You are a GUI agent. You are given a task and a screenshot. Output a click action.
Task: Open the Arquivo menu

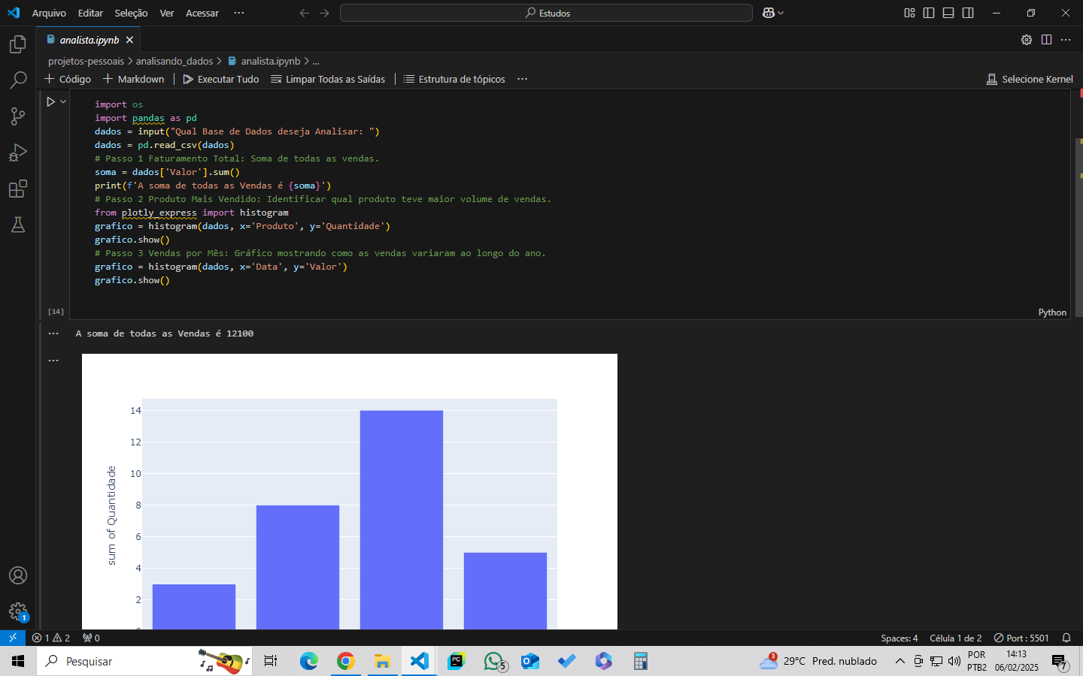(49, 13)
